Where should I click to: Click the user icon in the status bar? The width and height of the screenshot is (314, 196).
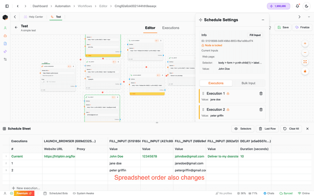click(x=5, y=193)
